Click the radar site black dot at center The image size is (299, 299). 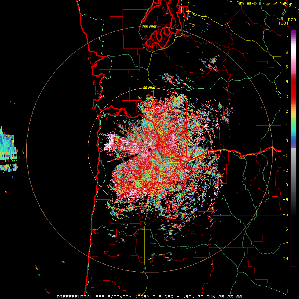click(x=150, y=150)
